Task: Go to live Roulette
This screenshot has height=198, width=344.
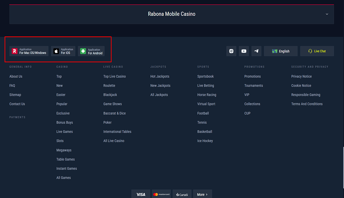Action: pos(109,86)
